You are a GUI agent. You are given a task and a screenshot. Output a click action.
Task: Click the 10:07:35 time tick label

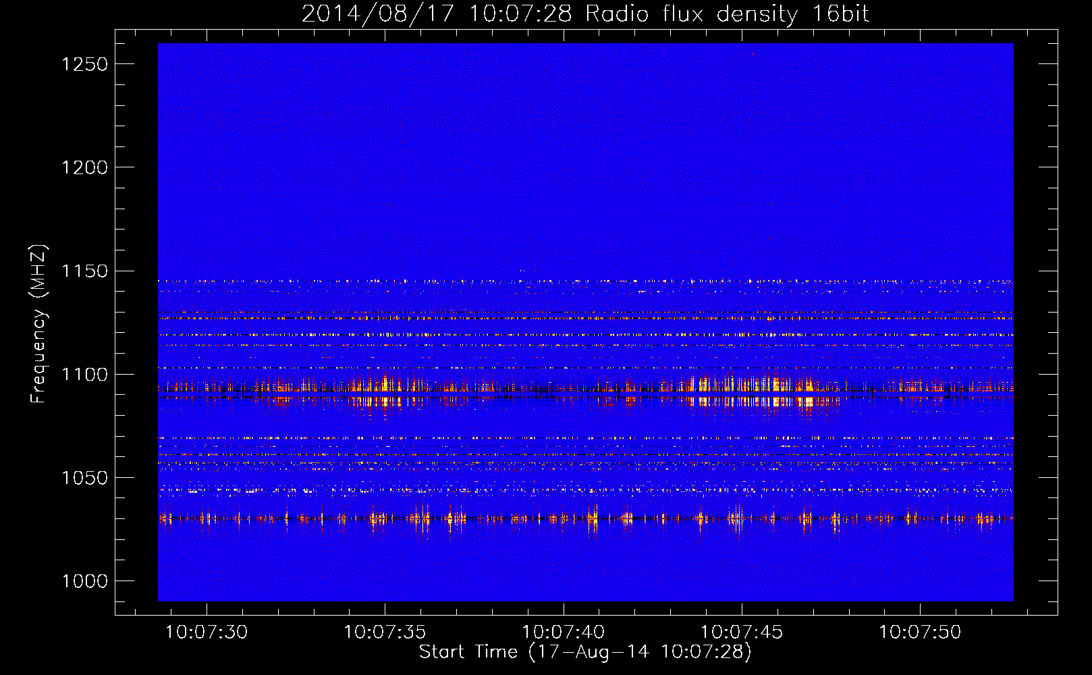(385, 632)
